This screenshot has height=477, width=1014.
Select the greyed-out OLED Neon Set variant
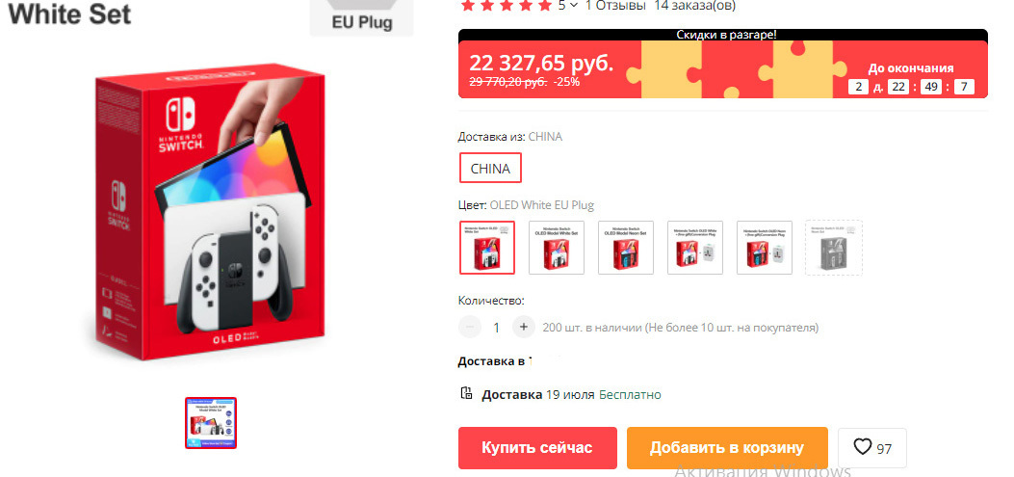point(834,248)
